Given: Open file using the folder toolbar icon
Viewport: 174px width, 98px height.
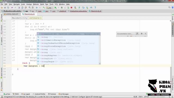Looking at the screenshot, I should [2, 8].
